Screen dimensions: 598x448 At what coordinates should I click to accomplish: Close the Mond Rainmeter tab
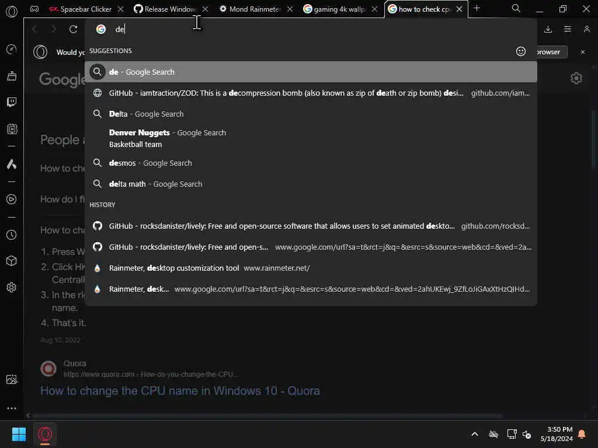[290, 9]
